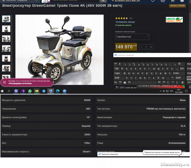This screenshot has width=191, height=168.
Task: Click the Windows key on the on-screen keyboard
Action: (x=125, y=83)
